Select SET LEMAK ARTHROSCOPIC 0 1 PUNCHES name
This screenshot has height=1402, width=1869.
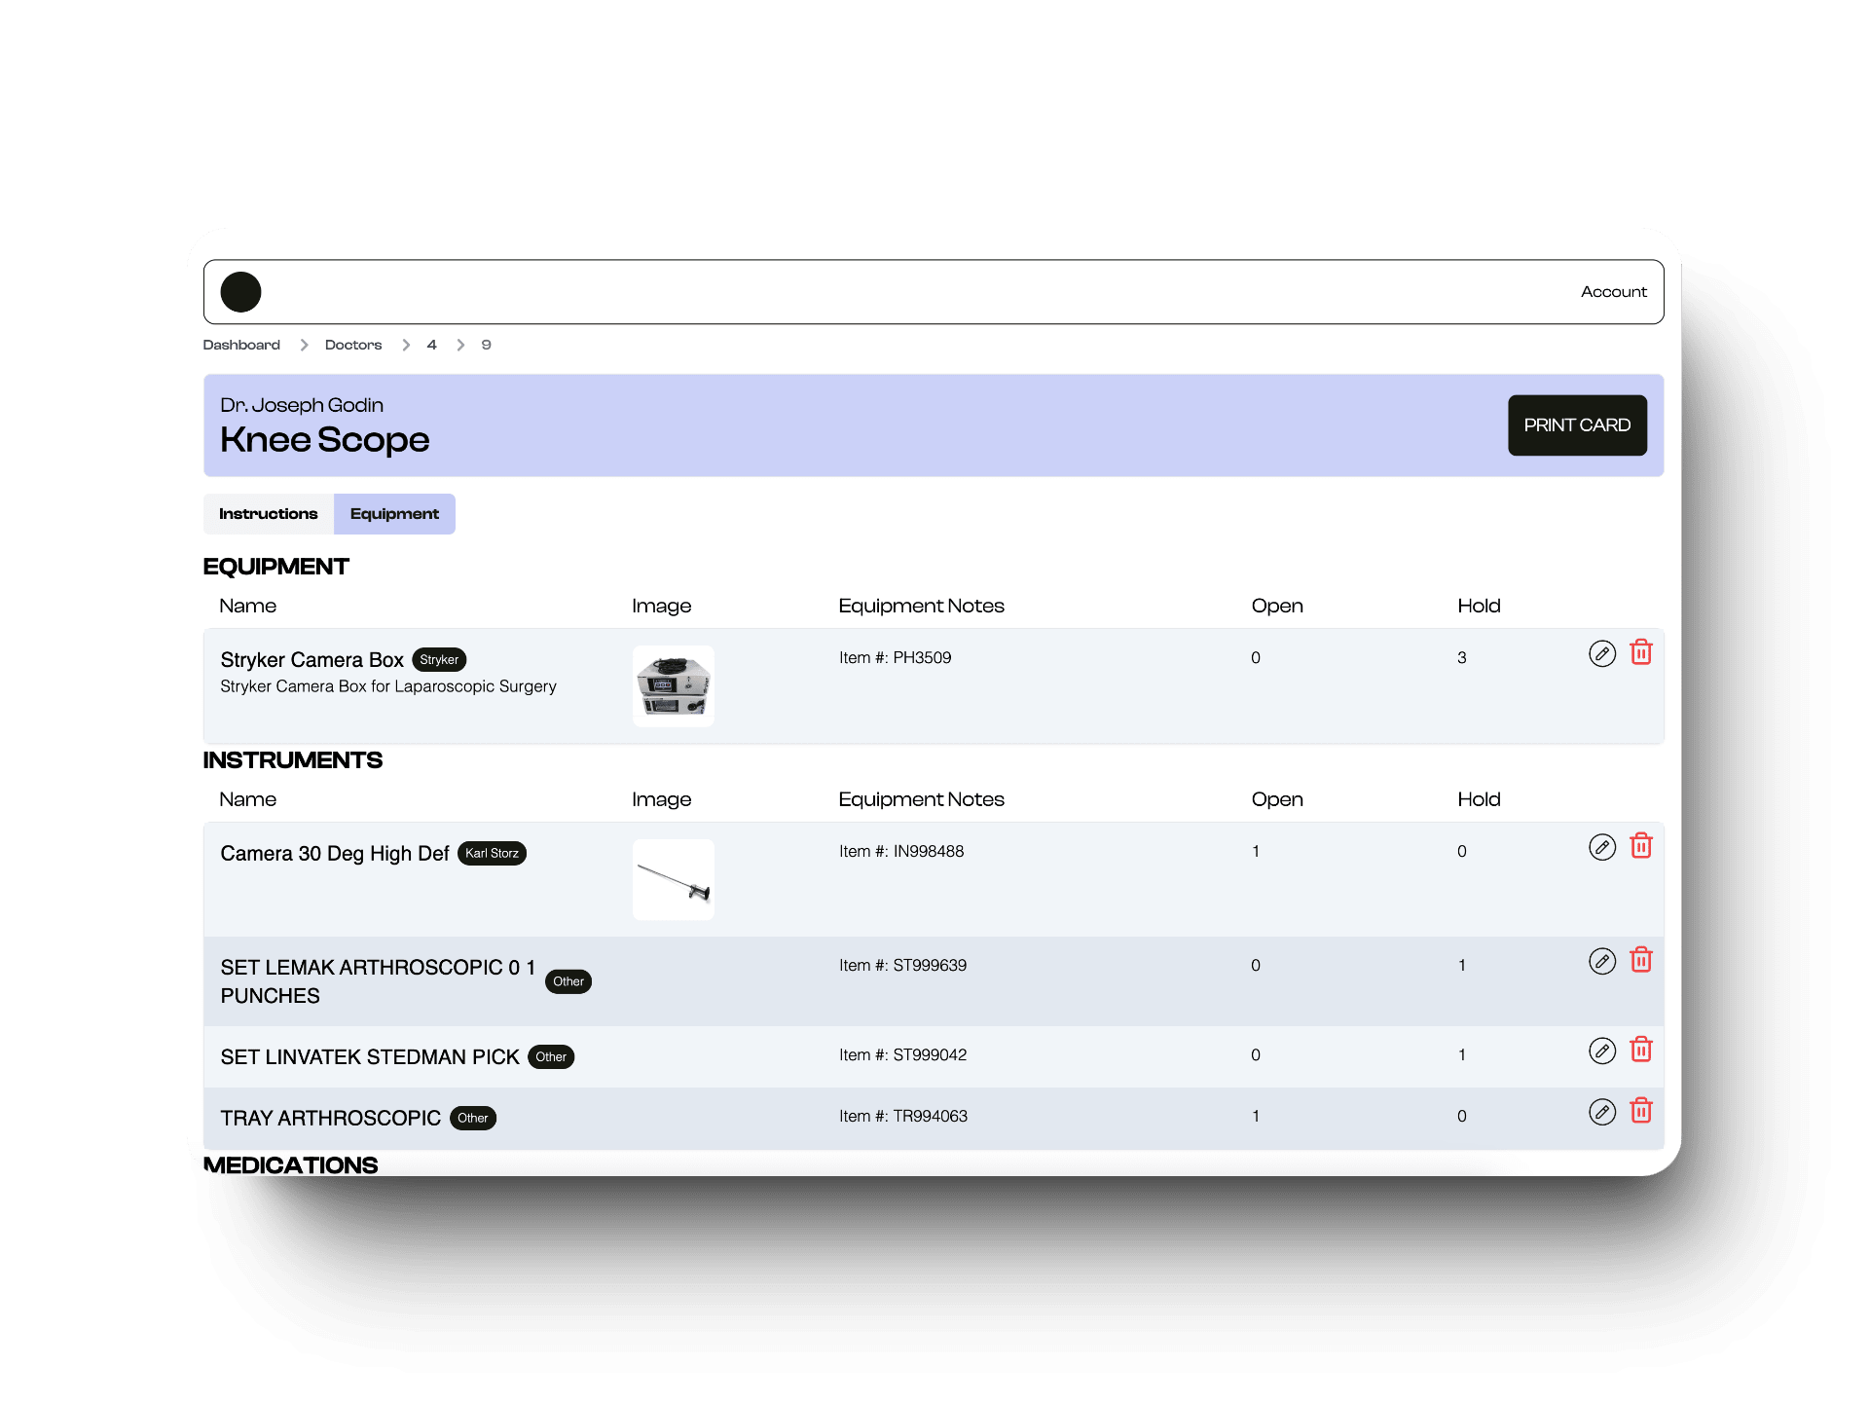point(378,981)
